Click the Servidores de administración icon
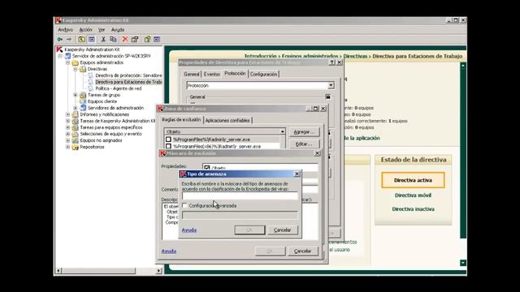Screen dimensions: 520x292 [x=83, y=108]
